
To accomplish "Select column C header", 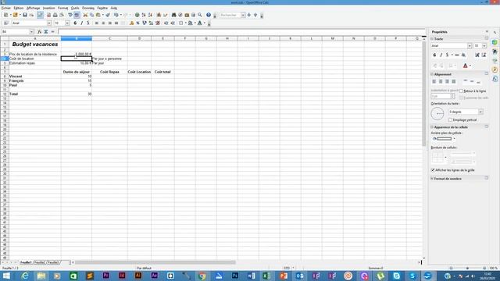I will tap(109, 38).
